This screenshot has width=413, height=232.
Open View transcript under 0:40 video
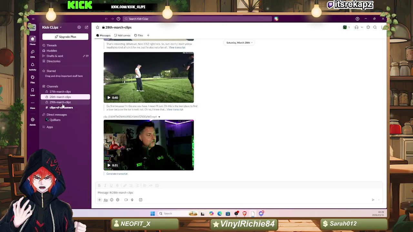click(x=175, y=110)
